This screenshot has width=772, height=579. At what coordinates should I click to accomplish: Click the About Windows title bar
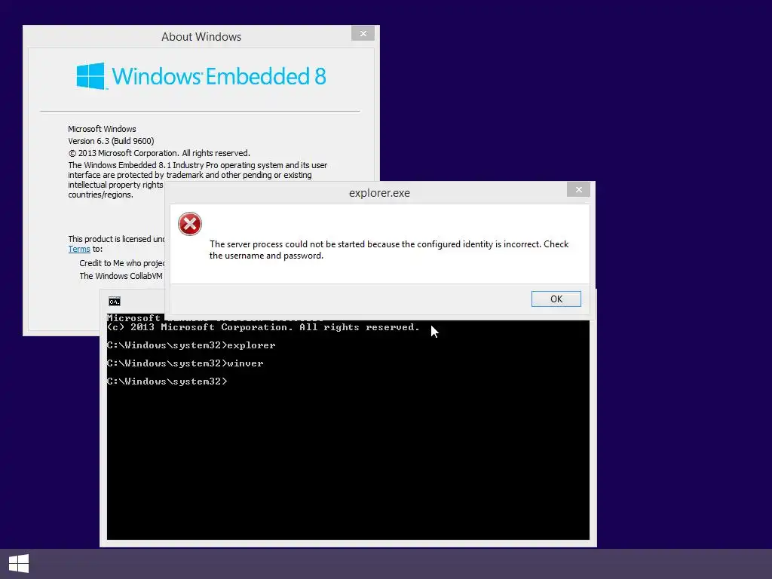(x=201, y=36)
